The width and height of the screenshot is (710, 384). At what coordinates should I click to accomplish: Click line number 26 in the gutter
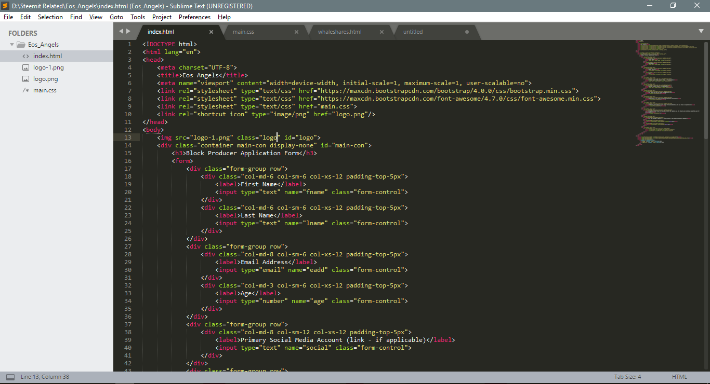[128, 239]
